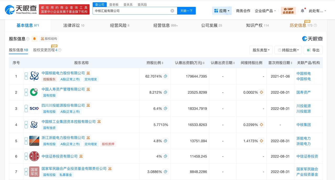Expand row for 中国核能电力股份有限公司

26,76
